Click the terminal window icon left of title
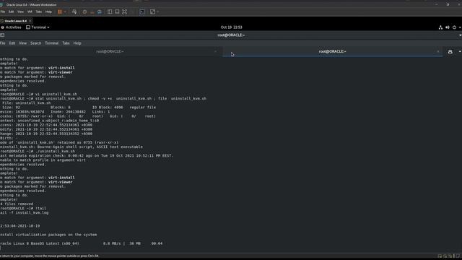 (2, 35)
